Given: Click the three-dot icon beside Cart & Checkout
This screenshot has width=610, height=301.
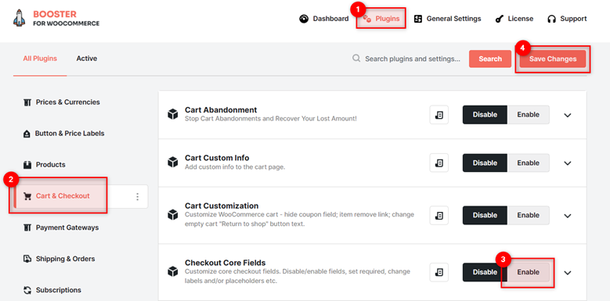Looking at the screenshot, I should pyautogui.click(x=137, y=196).
